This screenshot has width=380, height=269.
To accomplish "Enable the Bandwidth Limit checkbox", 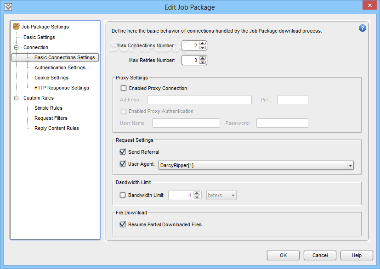I will coord(123,195).
